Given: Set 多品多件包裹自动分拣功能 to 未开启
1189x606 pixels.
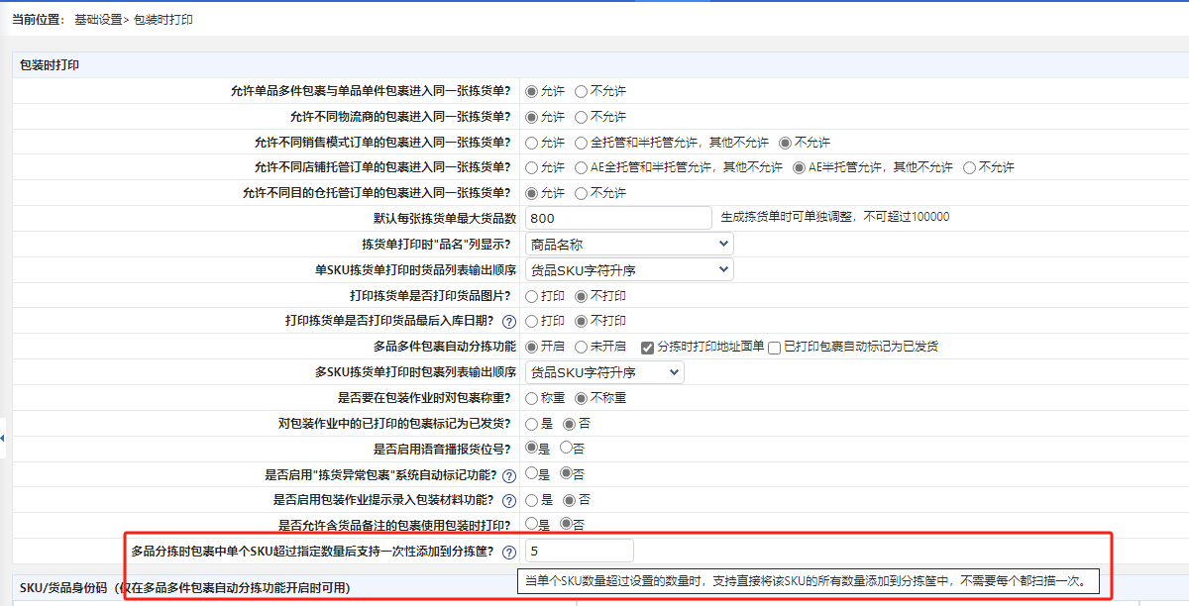Looking at the screenshot, I should tap(582, 347).
